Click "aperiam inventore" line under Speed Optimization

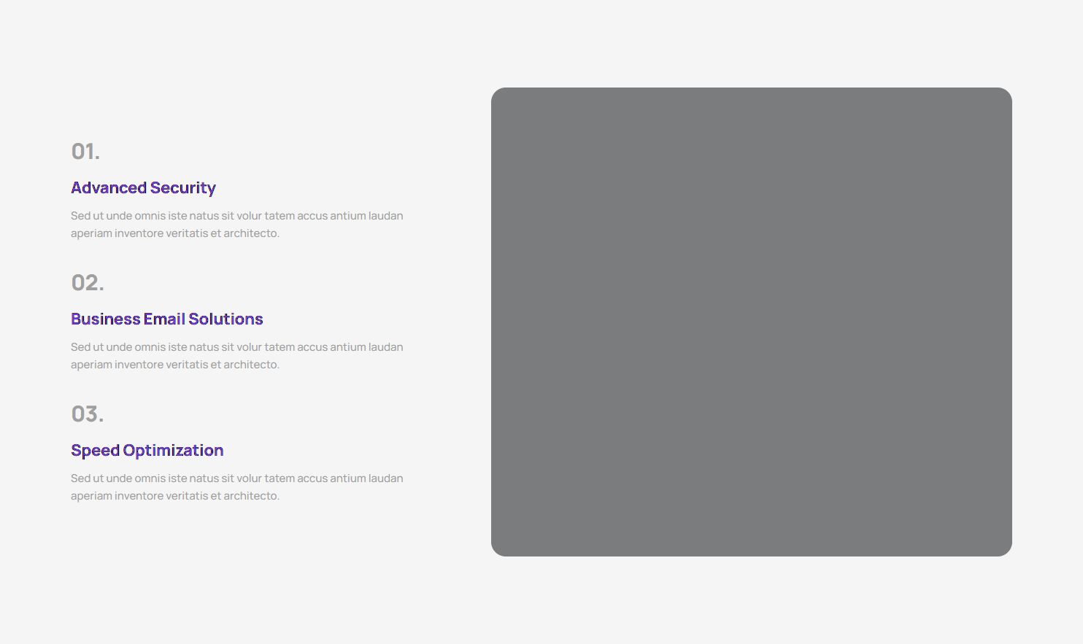click(174, 496)
